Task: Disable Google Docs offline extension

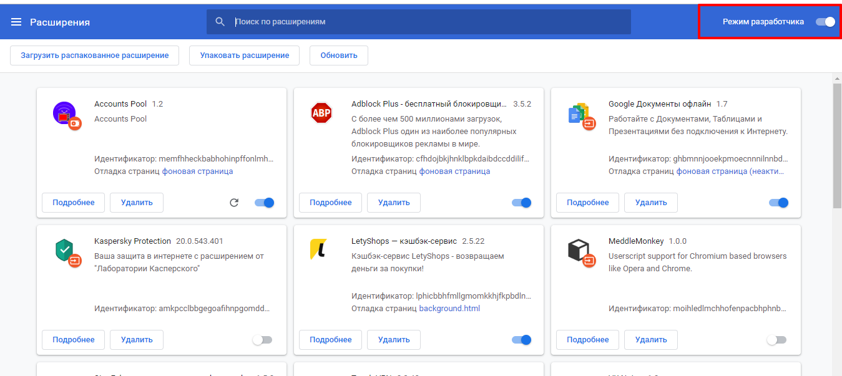Action: click(778, 203)
